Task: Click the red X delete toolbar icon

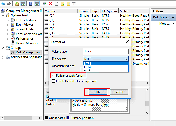Action: [x=51, y=4]
